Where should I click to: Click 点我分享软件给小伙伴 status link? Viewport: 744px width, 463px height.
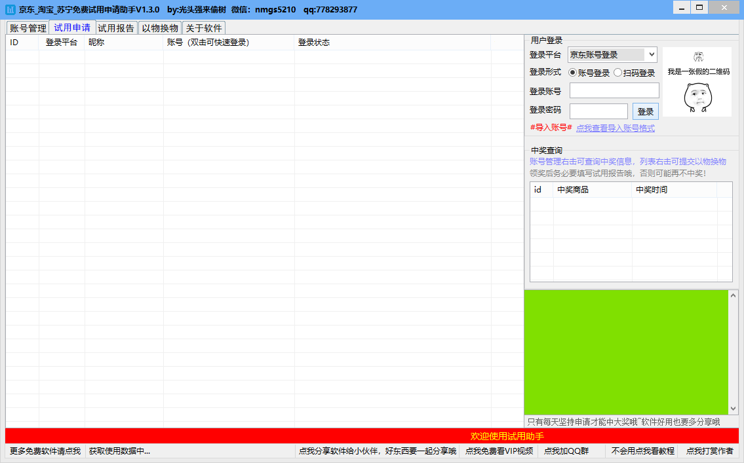(377, 451)
